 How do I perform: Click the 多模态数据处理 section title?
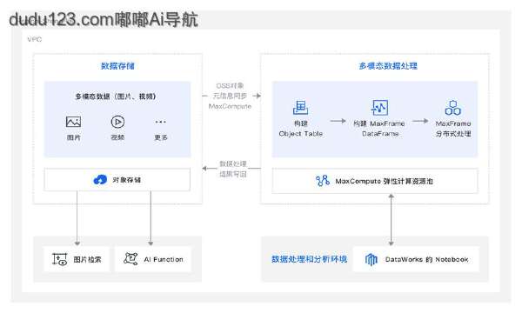388,66
